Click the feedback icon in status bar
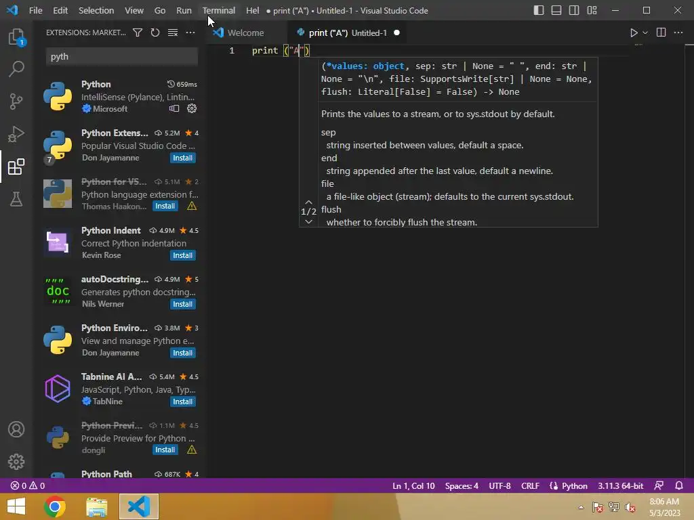The width and height of the screenshot is (694, 520). click(659, 485)
